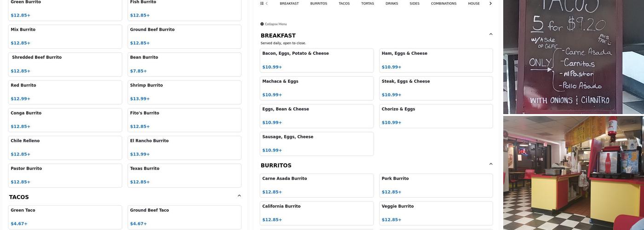
Task: Select Steak, Eggs & Cheese item
Action: pos(436,88)
